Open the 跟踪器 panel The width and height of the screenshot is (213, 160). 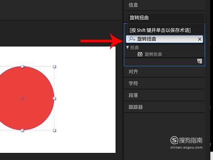[x=135, y=107]
